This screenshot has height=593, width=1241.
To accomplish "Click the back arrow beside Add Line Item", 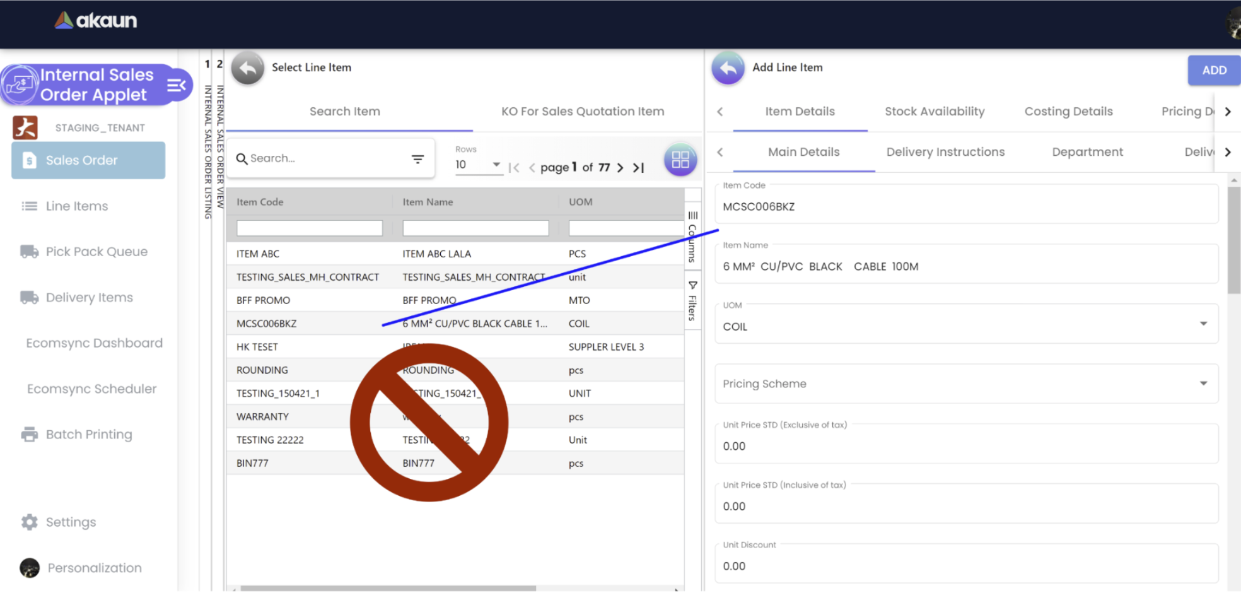I will (x=728, y=68).
